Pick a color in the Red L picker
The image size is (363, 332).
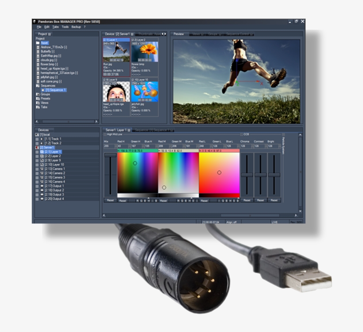tap(219, 172)
